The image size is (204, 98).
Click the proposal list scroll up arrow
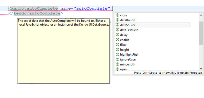[201, 15]
